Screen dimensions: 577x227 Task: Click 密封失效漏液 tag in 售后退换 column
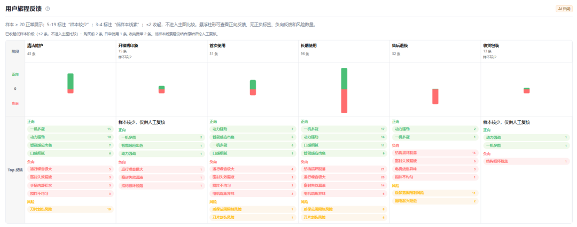pos(435,161)
